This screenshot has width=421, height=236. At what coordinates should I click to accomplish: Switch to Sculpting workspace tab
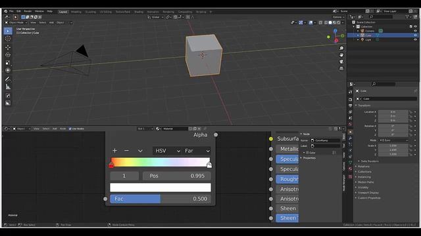(91, 12)
